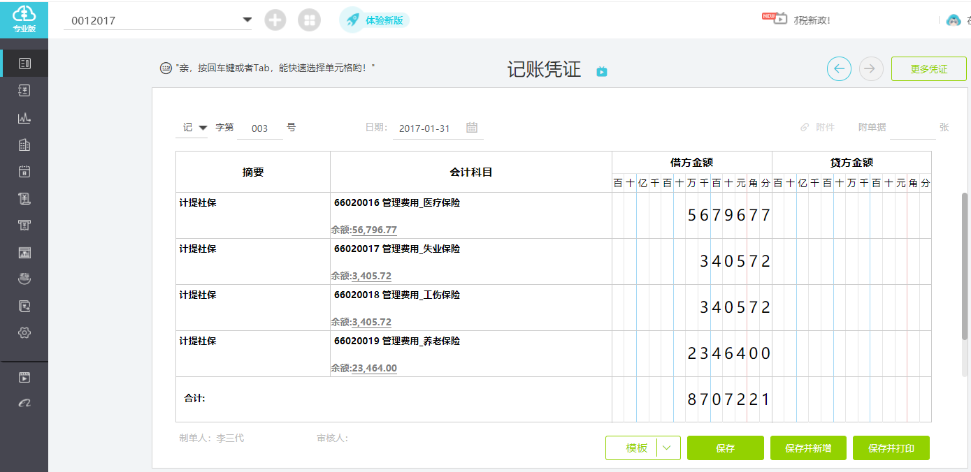Click the video tutorial icon in sidebar
The image size is (971, 472).
(x=24, y=378)
